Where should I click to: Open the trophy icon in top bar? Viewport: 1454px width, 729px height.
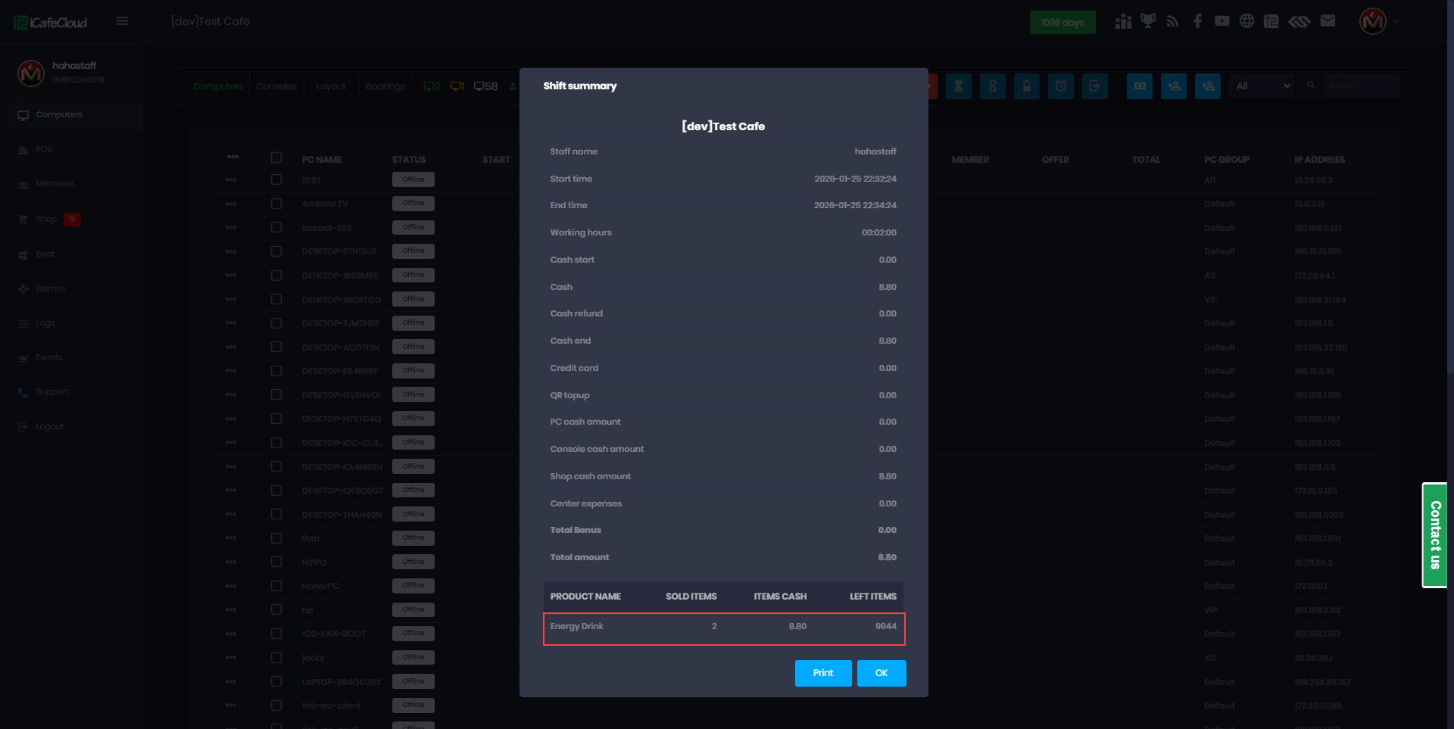point(1148,21)
